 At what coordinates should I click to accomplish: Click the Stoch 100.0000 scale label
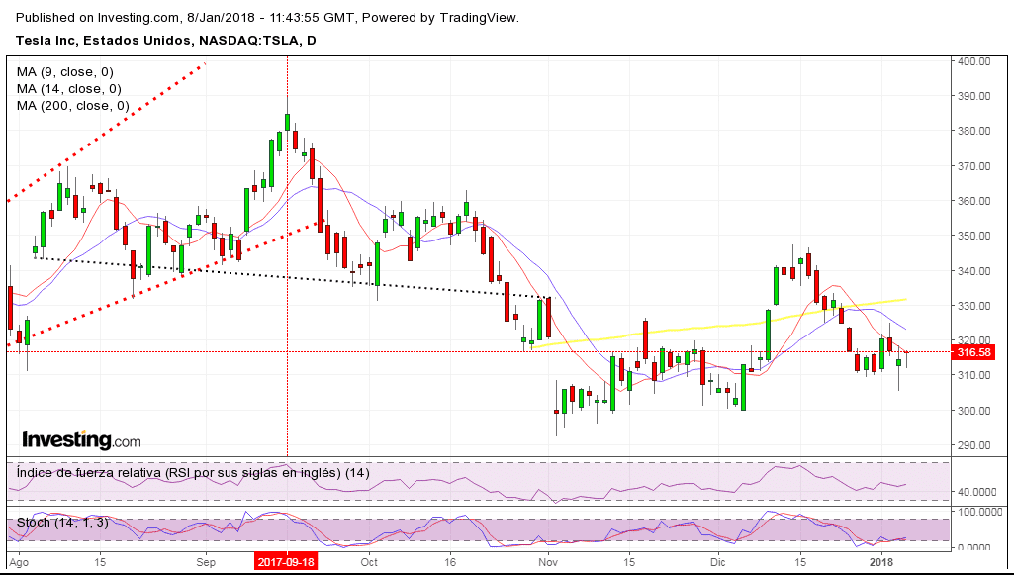point(978,512)
